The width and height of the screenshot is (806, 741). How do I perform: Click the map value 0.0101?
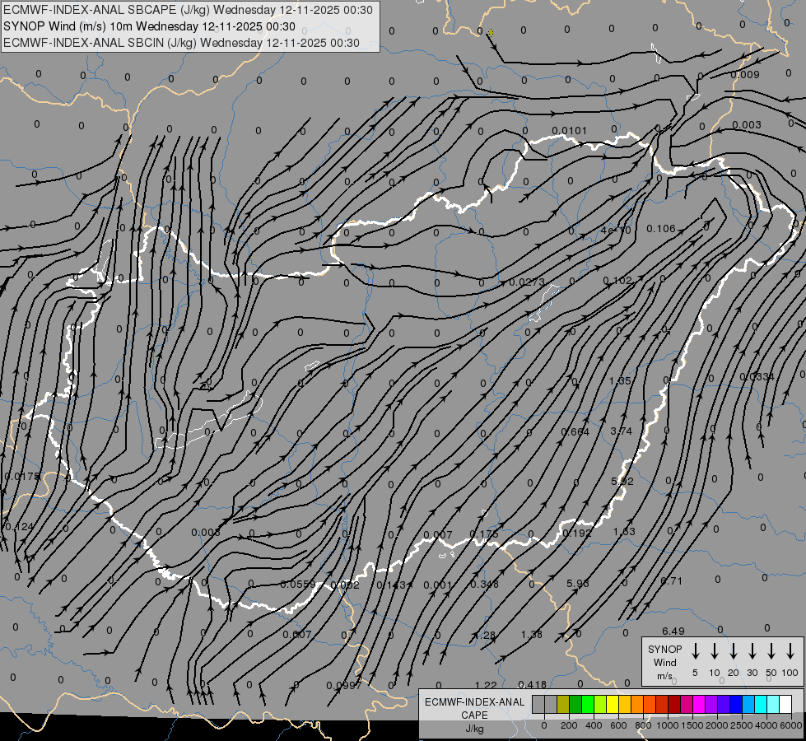coord(569,131)
